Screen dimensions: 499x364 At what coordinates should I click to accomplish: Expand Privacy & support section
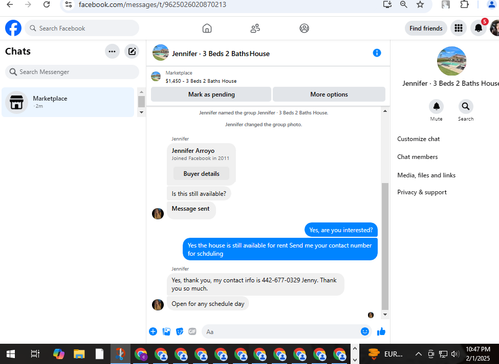(x=422, y=192)
